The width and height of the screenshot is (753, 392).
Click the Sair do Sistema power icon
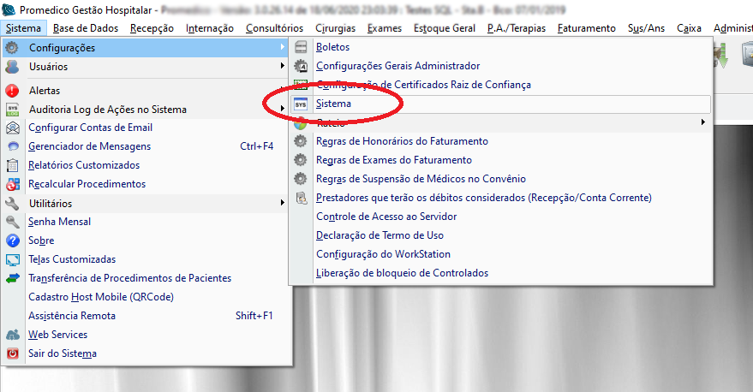point(13,353)
